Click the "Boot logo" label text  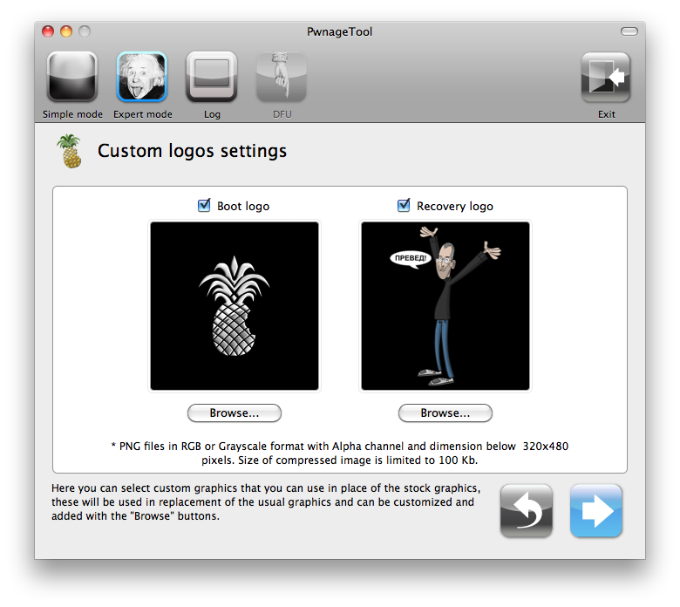pyautogui.click(x=243, y=207)
